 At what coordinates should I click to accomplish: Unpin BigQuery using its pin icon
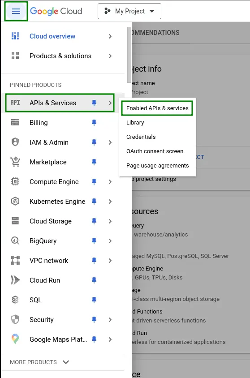tap(94, 241)
